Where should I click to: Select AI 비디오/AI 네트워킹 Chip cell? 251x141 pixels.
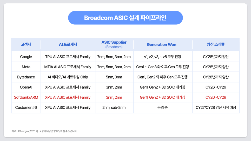(x=68, y=77)
